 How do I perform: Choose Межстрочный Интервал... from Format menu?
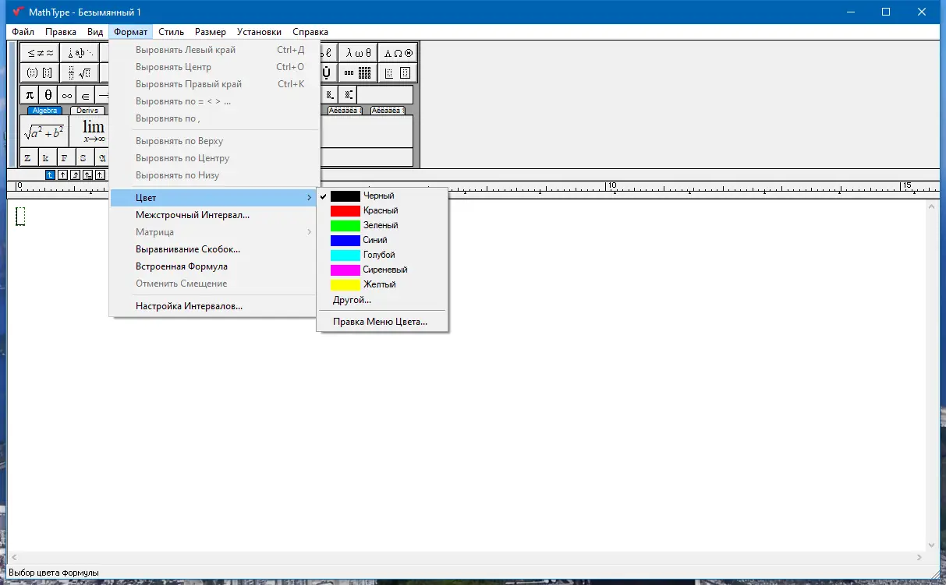[x=193, y=215]
